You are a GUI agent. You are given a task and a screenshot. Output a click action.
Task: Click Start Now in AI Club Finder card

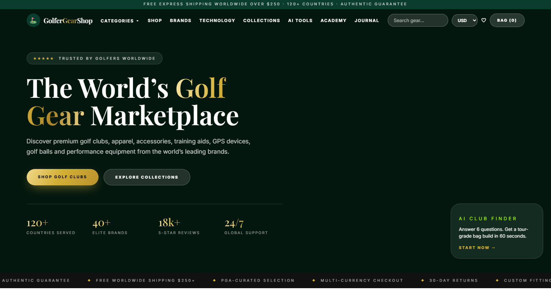(x=477, y=248)
